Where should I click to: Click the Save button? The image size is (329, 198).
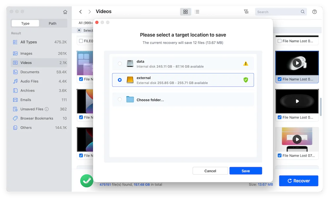pyautogui.click(x=246, y=171)
